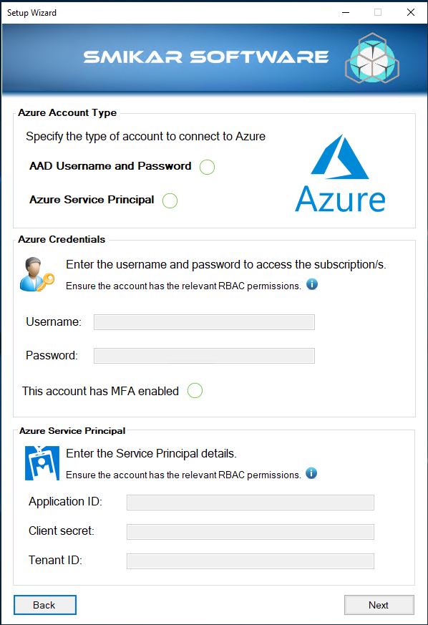Click the Smikar Software hexagon logo

pyautogui.click(x=372, y=58)
